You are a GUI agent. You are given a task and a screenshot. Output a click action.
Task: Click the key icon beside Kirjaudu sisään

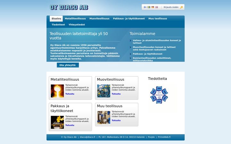181,7
